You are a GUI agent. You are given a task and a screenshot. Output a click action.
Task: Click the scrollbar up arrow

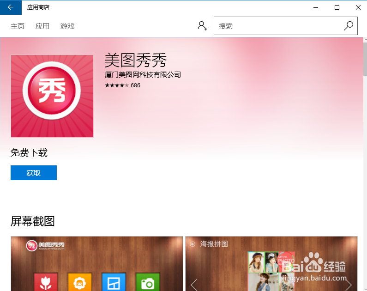(x=365, y=40)
